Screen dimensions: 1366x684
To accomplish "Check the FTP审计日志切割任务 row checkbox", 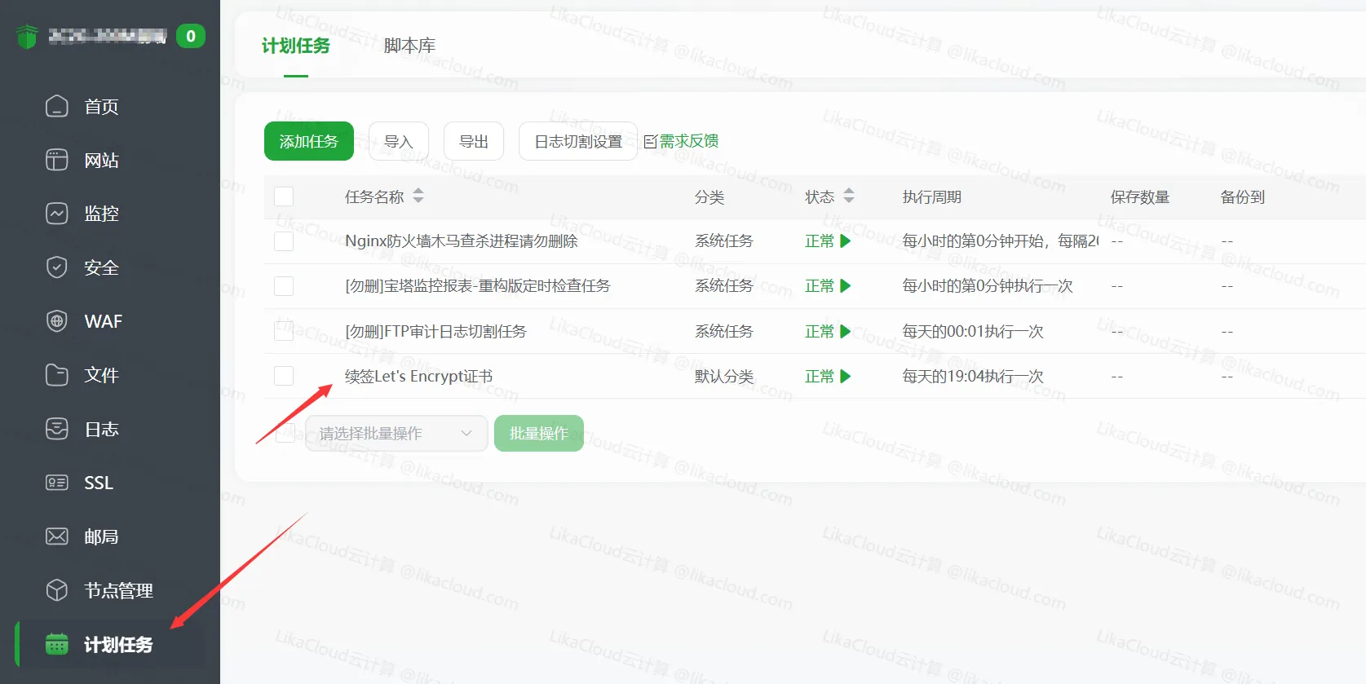I will [284, 331].
